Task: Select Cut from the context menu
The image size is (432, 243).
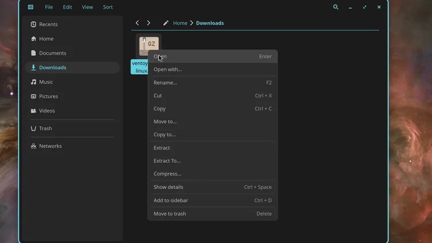Action: pyautogui.click(x=213, y=96)
